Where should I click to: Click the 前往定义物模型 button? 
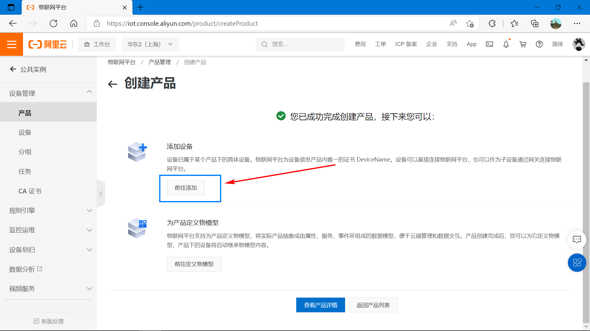[194, 264]
